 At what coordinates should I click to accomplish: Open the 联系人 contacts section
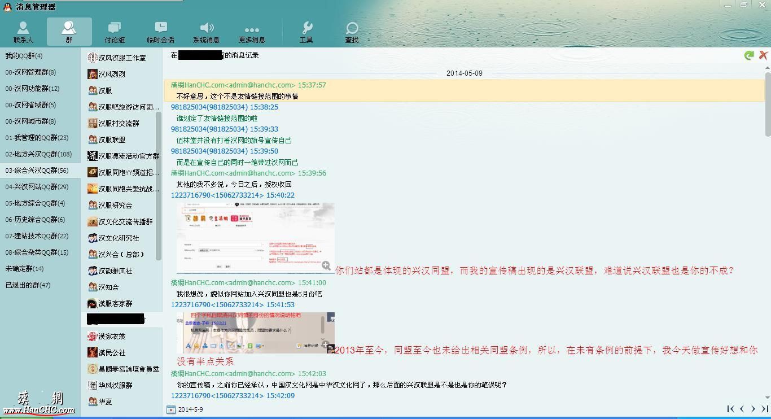click(x=23, y=32)
